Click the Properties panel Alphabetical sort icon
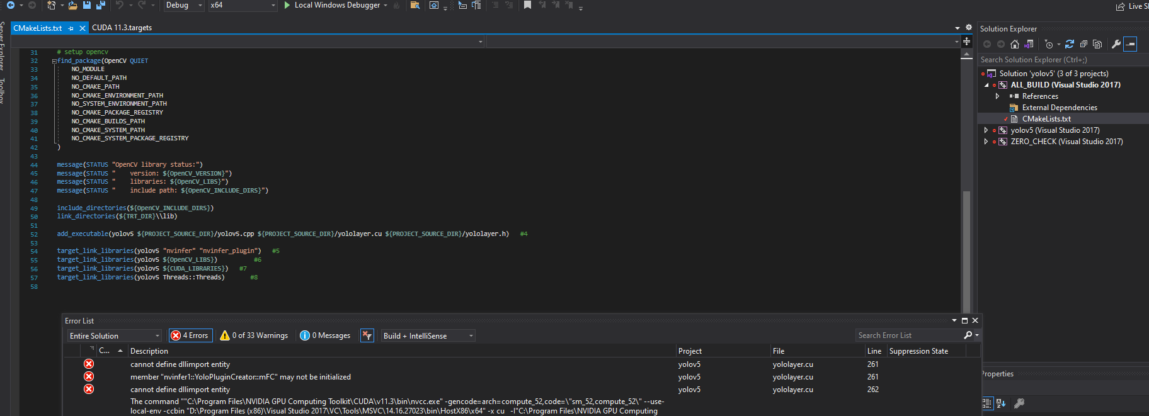Image resolution: width=1149 pixels, height=416 pixels. (1001, 403)
